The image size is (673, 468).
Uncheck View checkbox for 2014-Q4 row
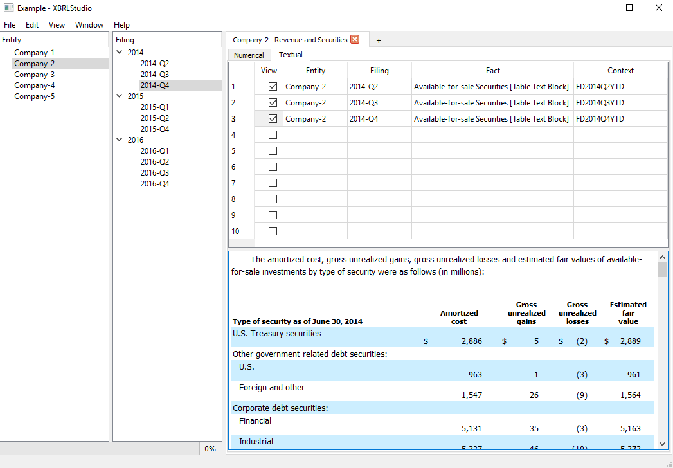(273, 119)
